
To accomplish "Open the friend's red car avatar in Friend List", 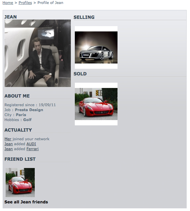I will (x=20, y=183).
